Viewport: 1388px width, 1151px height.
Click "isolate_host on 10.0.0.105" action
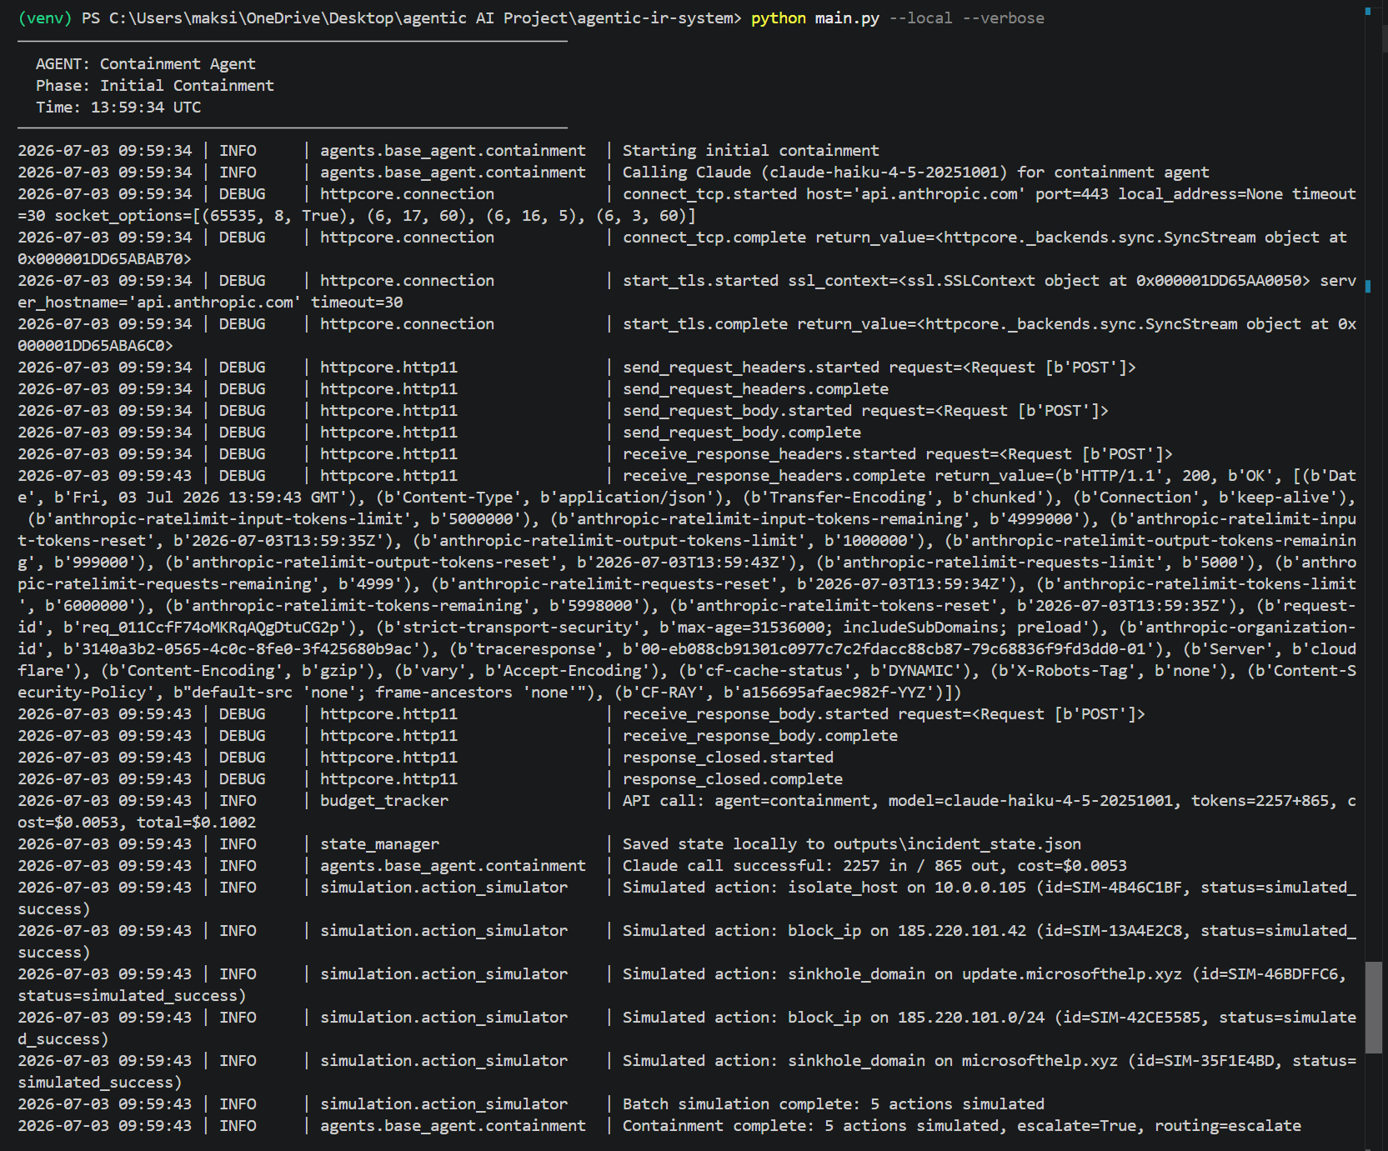pyautogui.click(x=907, y=888)
